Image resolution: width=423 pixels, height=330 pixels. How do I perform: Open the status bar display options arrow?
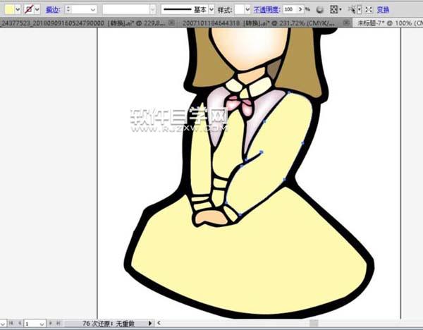click(149, 323)
